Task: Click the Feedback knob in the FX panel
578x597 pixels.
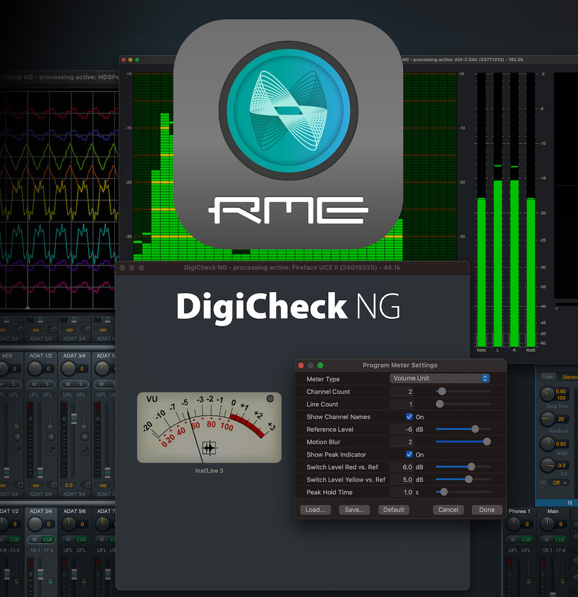Action: pos(547,418)
